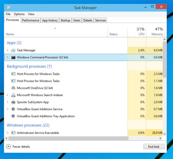This screenshot has width=173, height=159.
Task: Click the End task button
Action: point(154,147)
